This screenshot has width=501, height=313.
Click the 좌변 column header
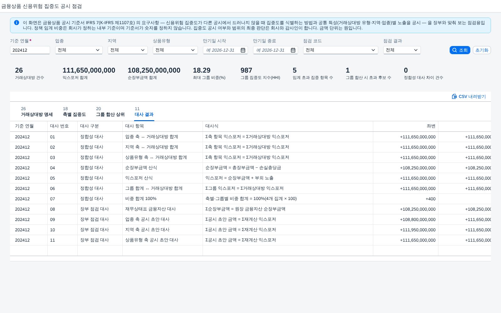pos(406,126)
